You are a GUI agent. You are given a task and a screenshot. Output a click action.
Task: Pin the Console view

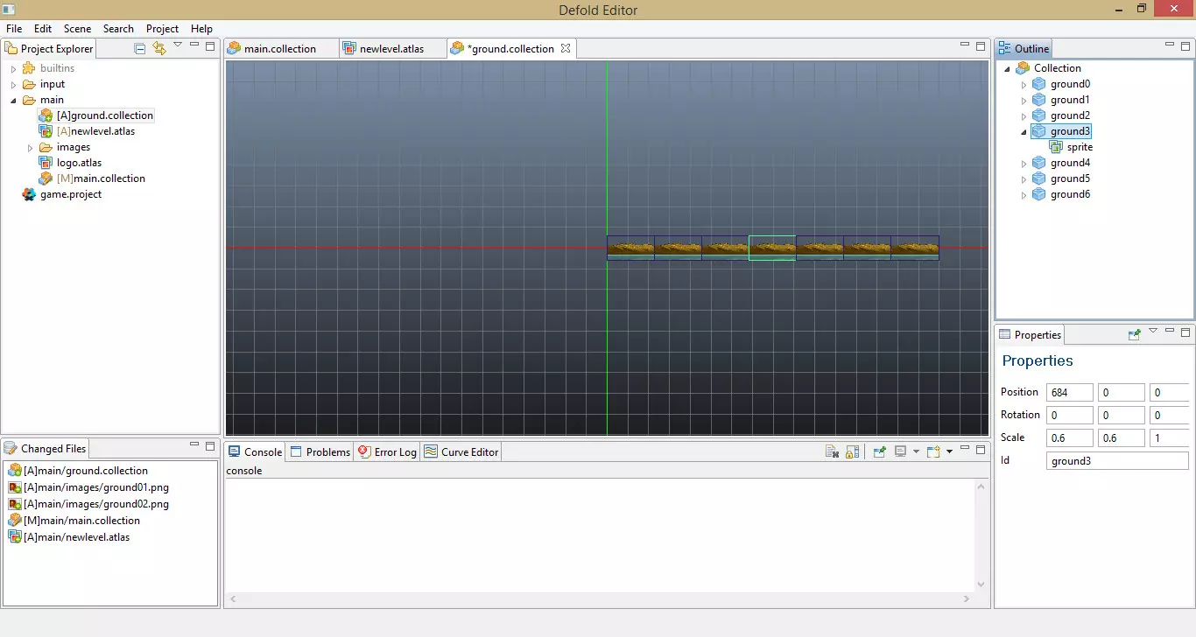880,451
